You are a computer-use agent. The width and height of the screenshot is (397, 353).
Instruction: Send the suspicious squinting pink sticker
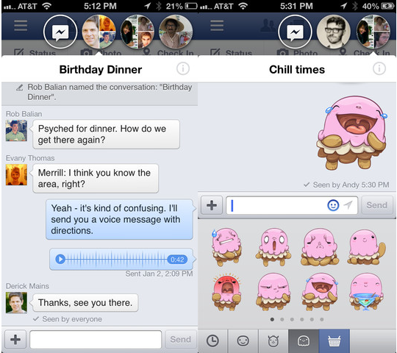click(x=273, y=292)
